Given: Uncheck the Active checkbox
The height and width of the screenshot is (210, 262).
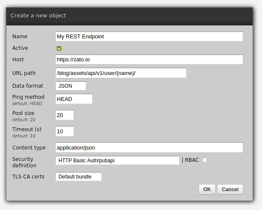Looking at the screenshot, I should tap(59, 49).
